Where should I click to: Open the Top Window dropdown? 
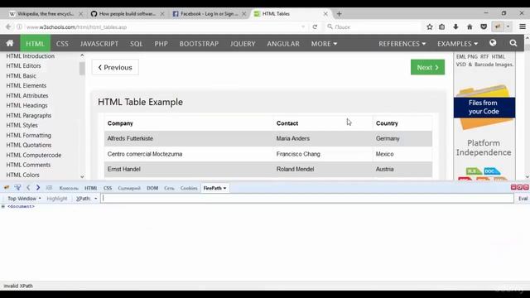point(24,199)
